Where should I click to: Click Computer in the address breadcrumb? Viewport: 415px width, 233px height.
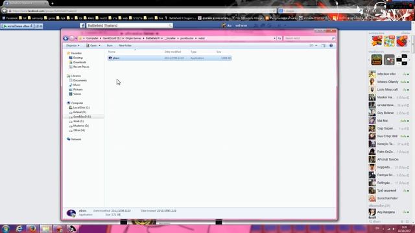(92, 38)
